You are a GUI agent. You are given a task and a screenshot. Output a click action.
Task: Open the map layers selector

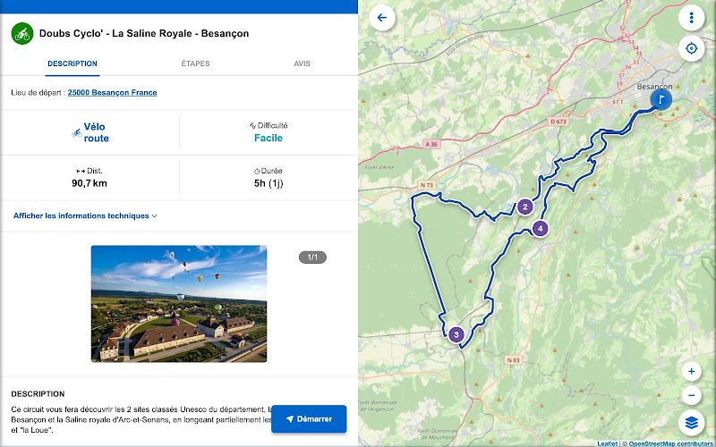coord(691,422)
